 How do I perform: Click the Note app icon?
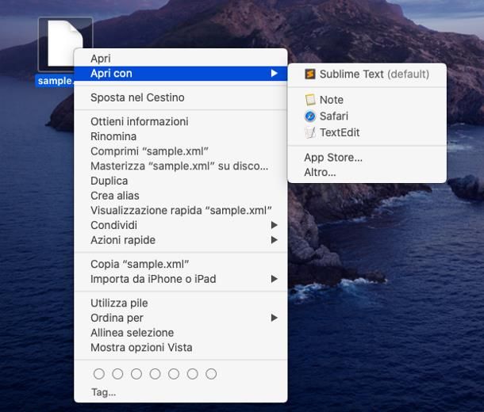coord(310,100)
